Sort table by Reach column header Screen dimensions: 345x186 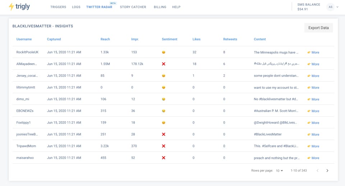(105, 39)
